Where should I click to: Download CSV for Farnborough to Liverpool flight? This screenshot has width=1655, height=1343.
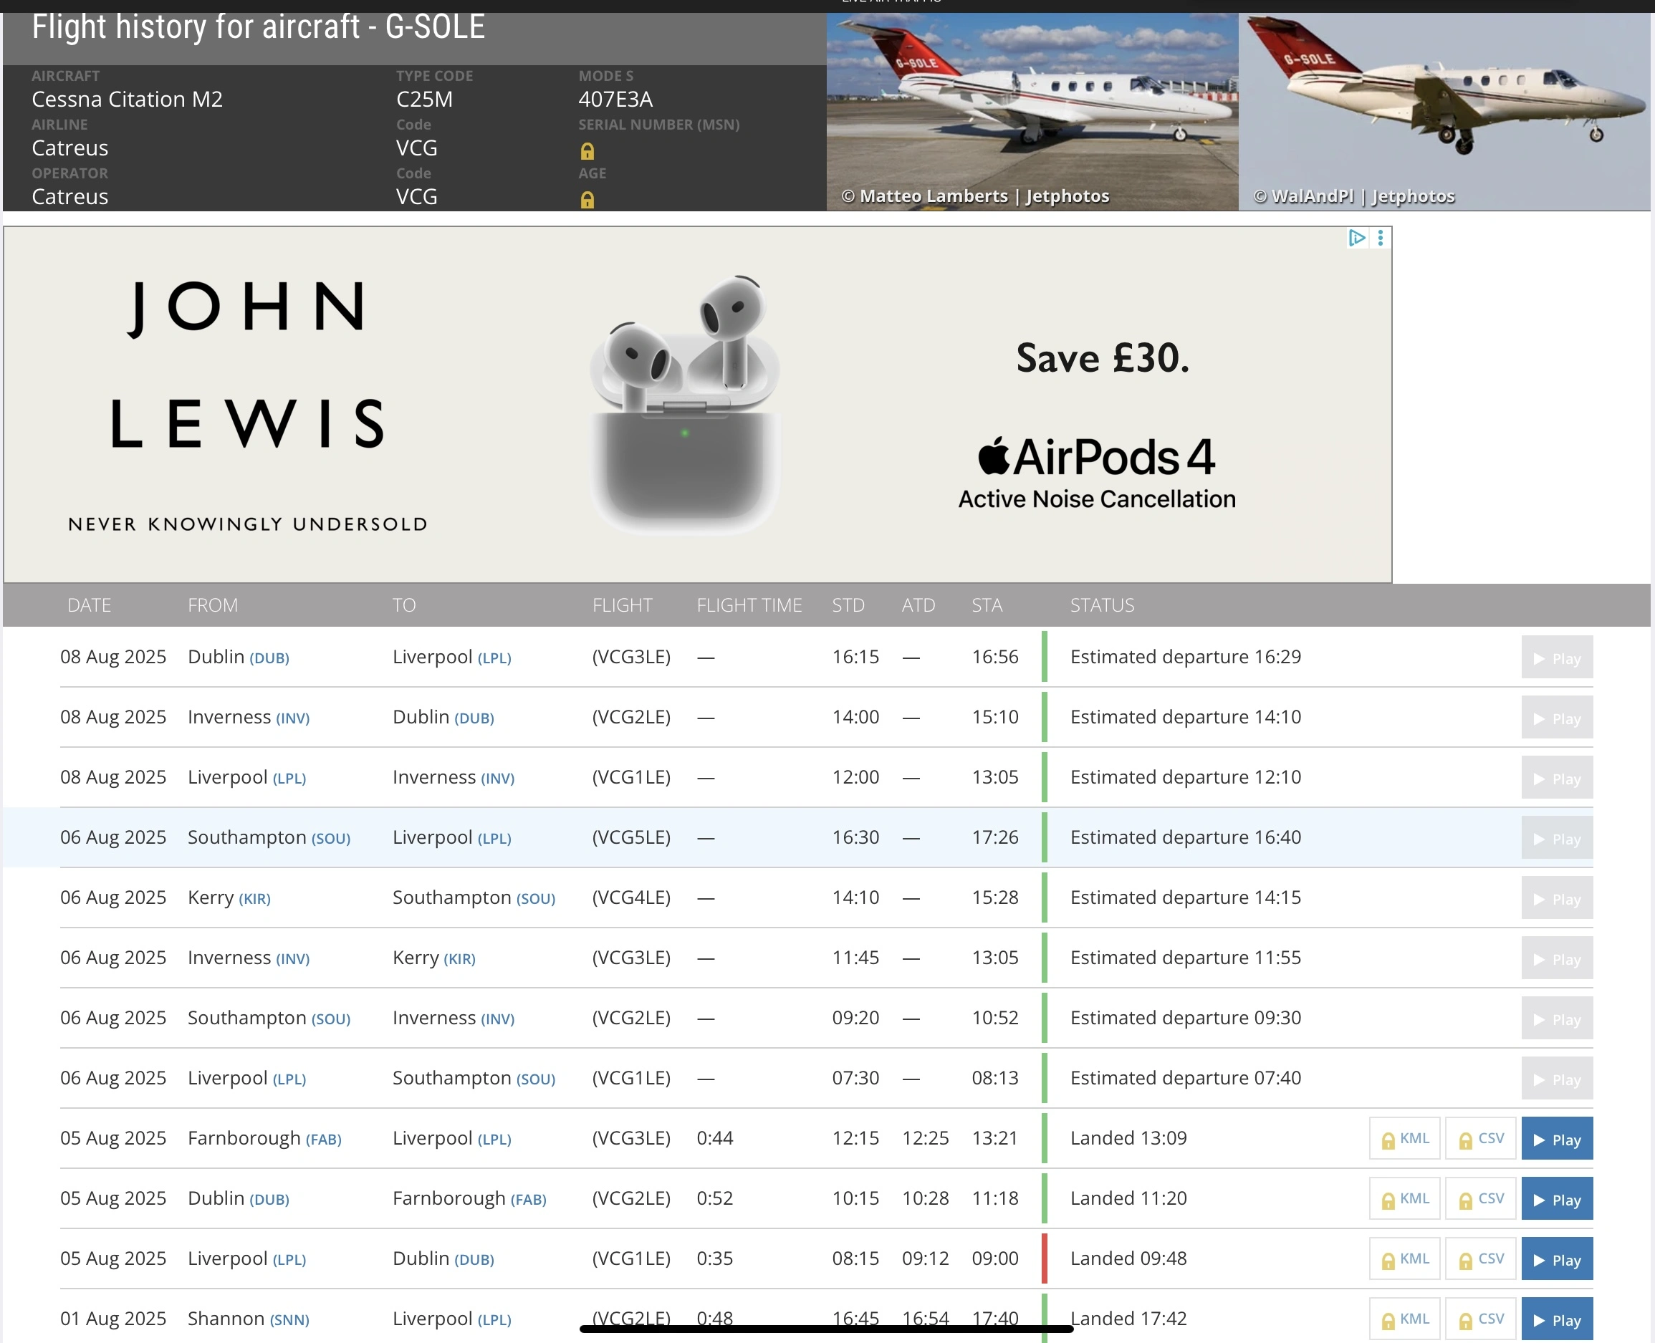(x=1480, y=1138)
